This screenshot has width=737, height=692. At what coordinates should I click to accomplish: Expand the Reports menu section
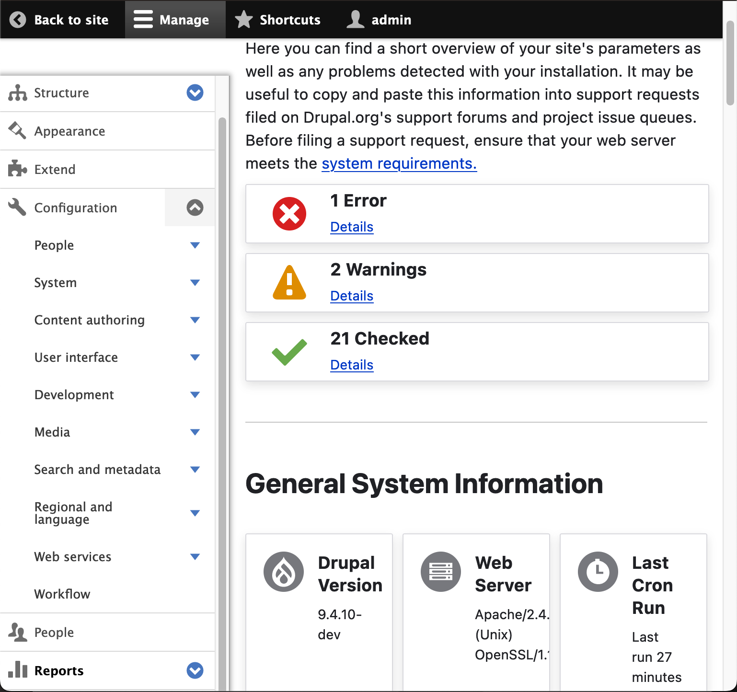pyautogui.click(x=195, y=670)
